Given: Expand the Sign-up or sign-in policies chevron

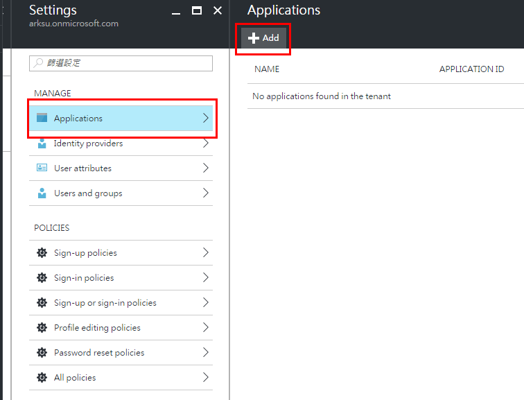Looking at the screenshot, I should tap(205, 303).
